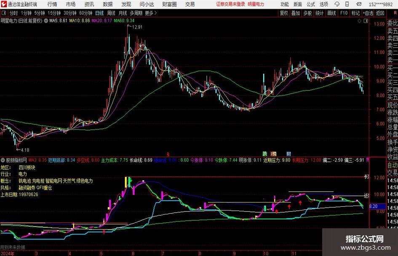This screenshot has width=398, height=256.
Task: Open the 选项 menu
Action: click(x=323, y=4)
